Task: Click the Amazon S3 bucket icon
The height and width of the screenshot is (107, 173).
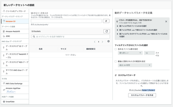Action: pyautogui.click(x=4, y=21)
